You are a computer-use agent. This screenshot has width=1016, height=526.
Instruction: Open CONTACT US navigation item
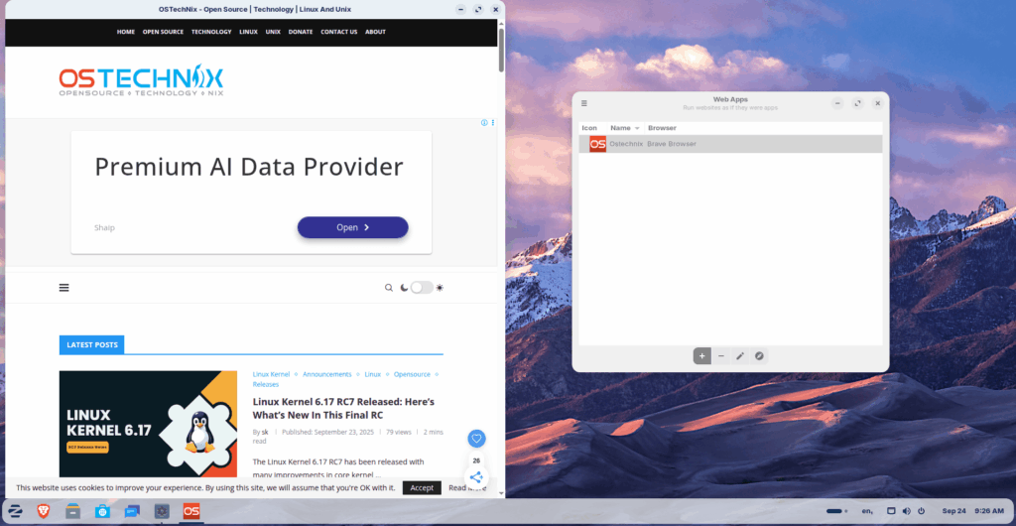[x=339, y=32]
